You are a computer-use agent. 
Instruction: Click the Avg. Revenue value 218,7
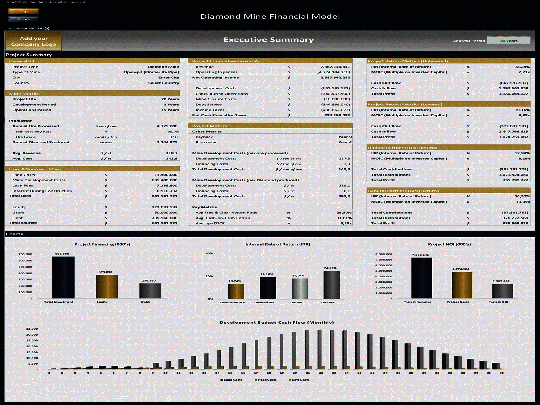coord(172,153)
